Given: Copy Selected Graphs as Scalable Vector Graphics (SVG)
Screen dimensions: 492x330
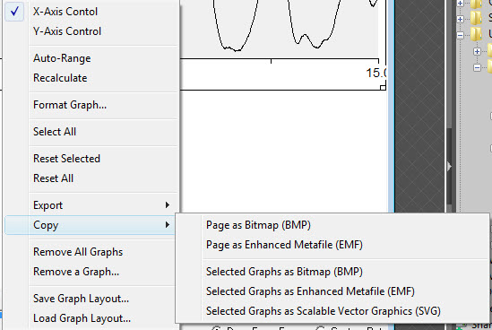Looking at the screenshot, I should tap(332, 311).
